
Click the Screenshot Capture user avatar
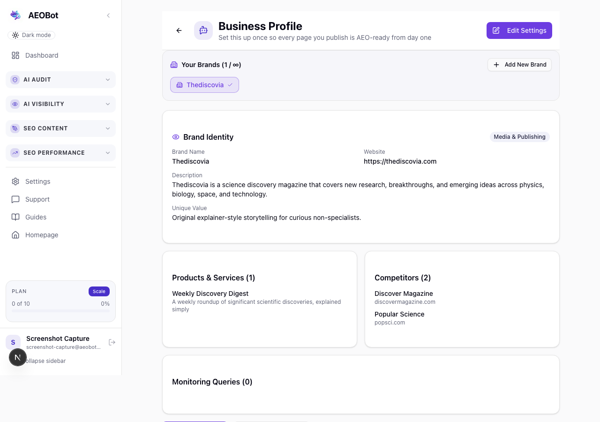13,342
